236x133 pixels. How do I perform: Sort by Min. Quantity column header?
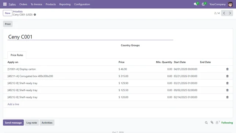[164, 62]
